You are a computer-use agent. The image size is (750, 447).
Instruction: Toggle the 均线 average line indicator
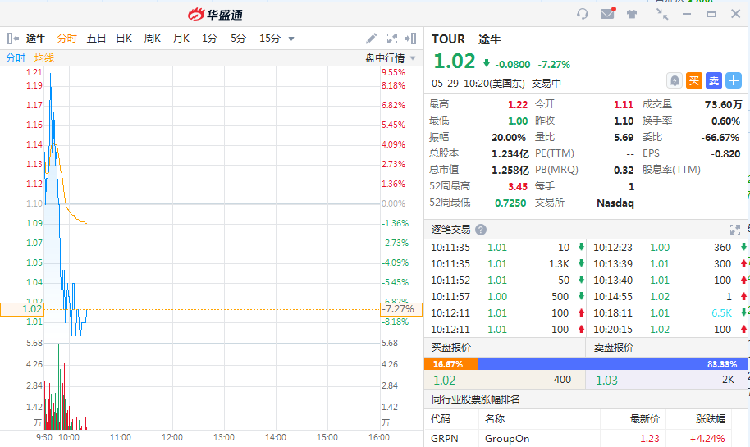click(43, 58)
